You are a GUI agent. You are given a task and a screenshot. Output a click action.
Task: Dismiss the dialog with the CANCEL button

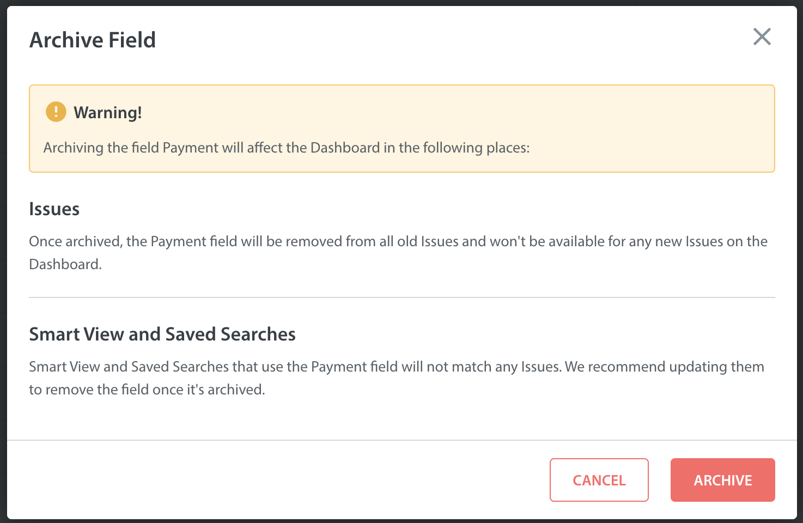coord(599,480)
